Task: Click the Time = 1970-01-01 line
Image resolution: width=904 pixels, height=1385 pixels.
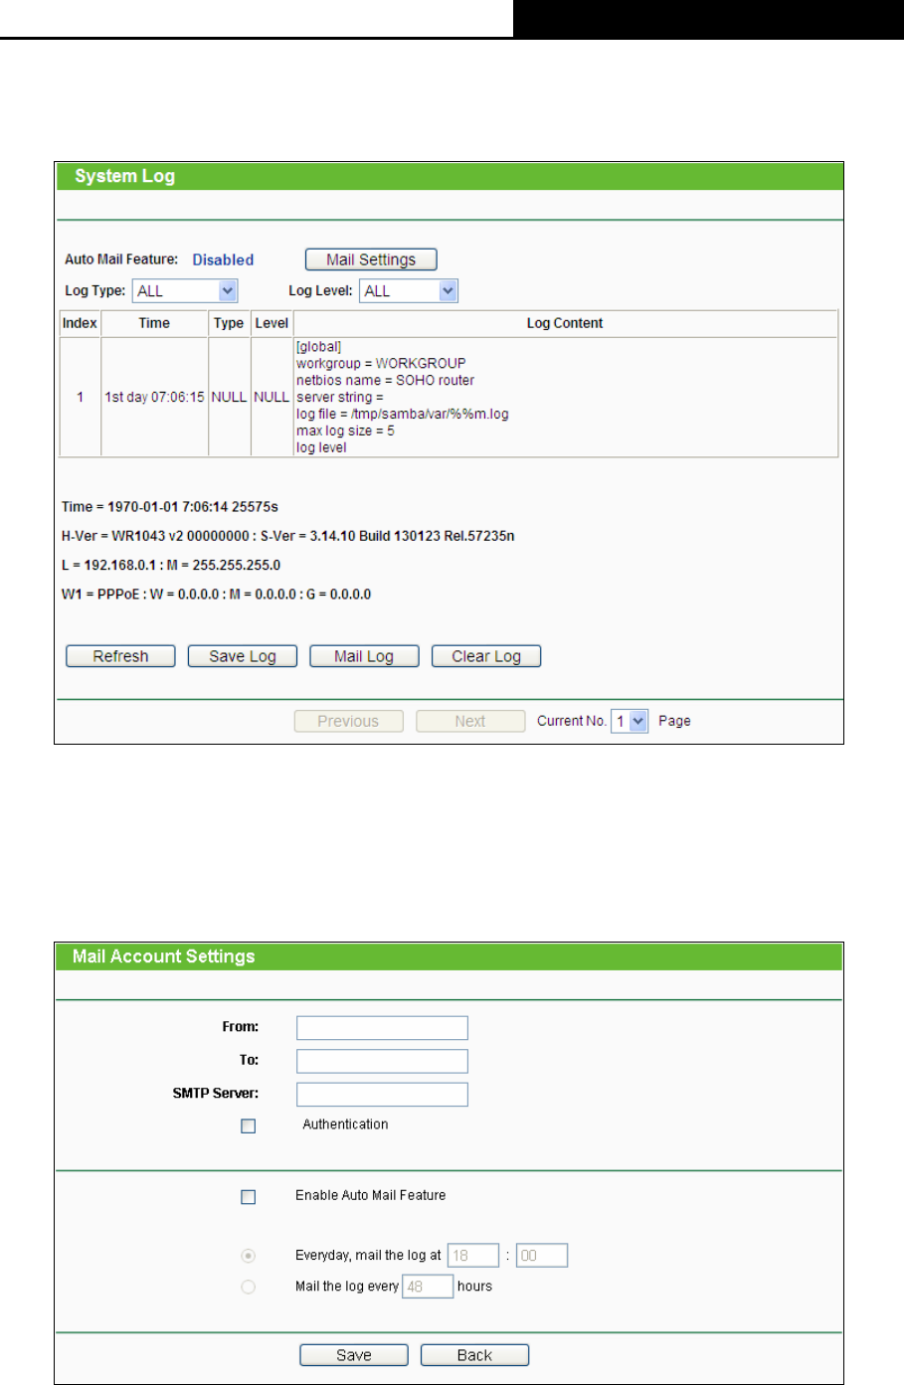Action: coord(170,506)
